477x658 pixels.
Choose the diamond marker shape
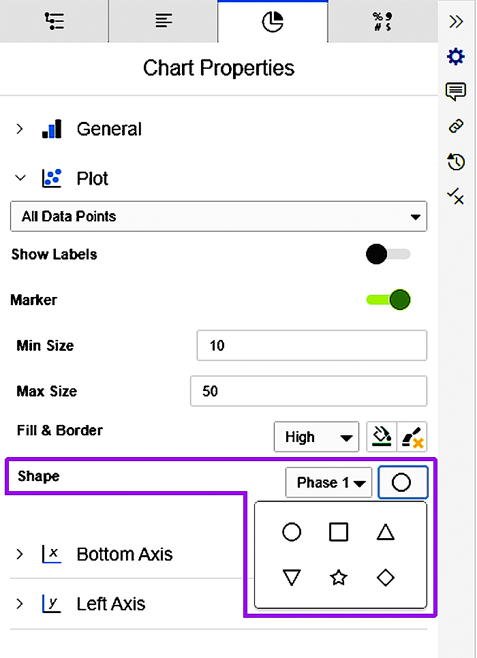coord(386,578)
